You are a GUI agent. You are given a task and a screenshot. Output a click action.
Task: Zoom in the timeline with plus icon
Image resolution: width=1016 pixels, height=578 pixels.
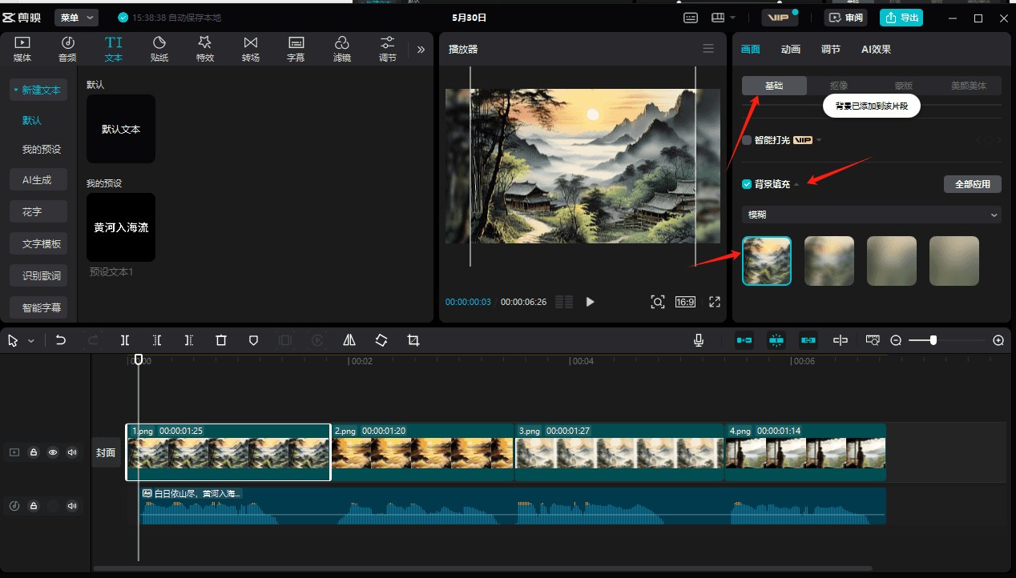998,340
